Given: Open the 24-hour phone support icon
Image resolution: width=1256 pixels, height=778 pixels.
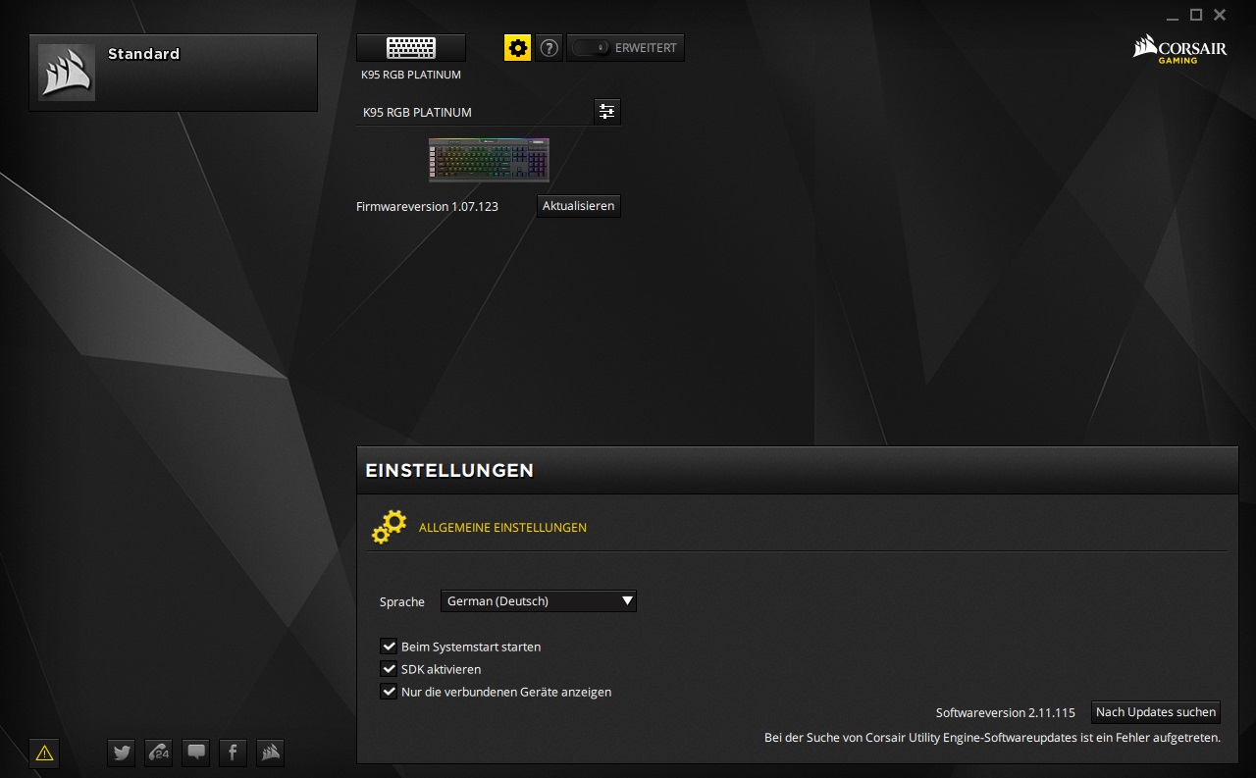Looking at the screenshot, I should click(158, 752).
